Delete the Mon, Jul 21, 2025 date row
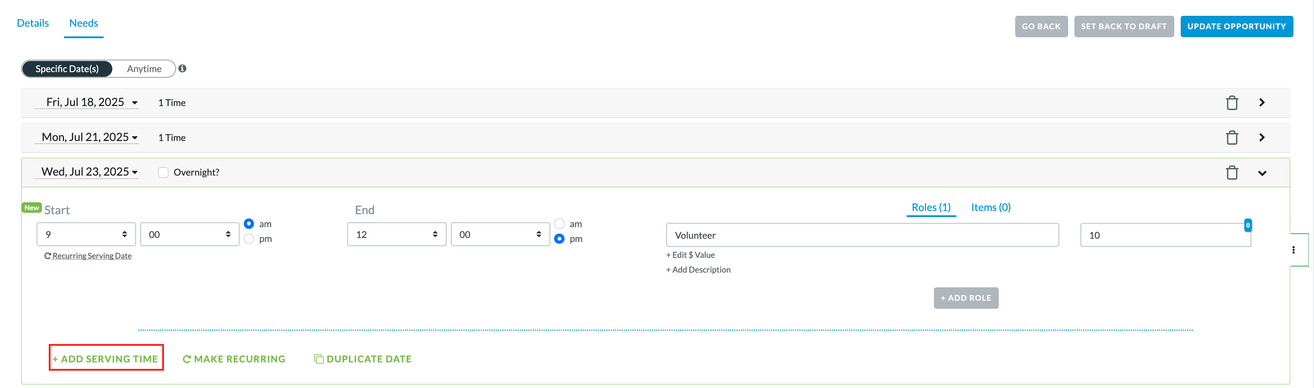 pos(1232,137)
